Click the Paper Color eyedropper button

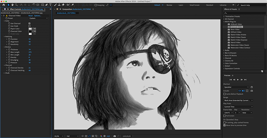tap(34, 29)
